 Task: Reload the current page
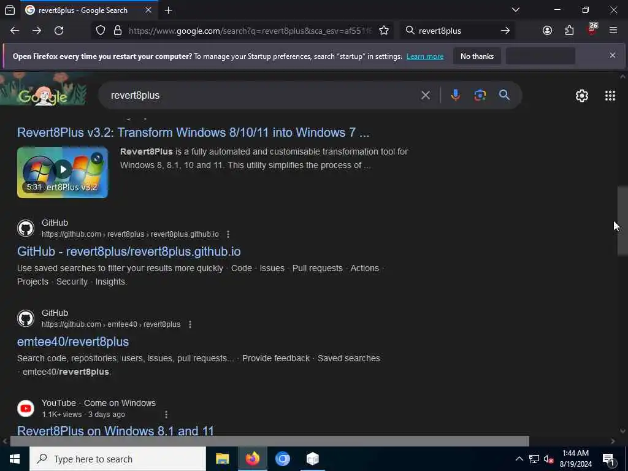(x=59, y=31)
